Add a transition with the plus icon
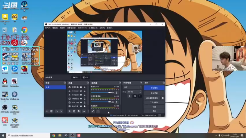Viewport: 246px width, 138px height. (129, 96)
